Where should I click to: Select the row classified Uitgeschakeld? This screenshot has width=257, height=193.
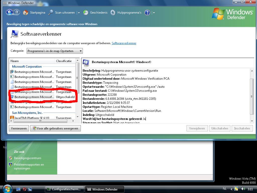[x=43, y=97]
